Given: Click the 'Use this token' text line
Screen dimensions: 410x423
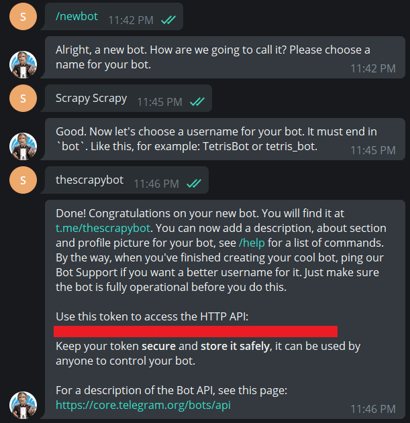Looking at the screenshot, I should 152,316.
